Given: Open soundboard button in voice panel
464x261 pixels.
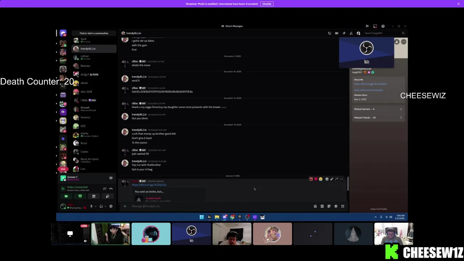Looking at the screenshot, I should tap(107, 196).
